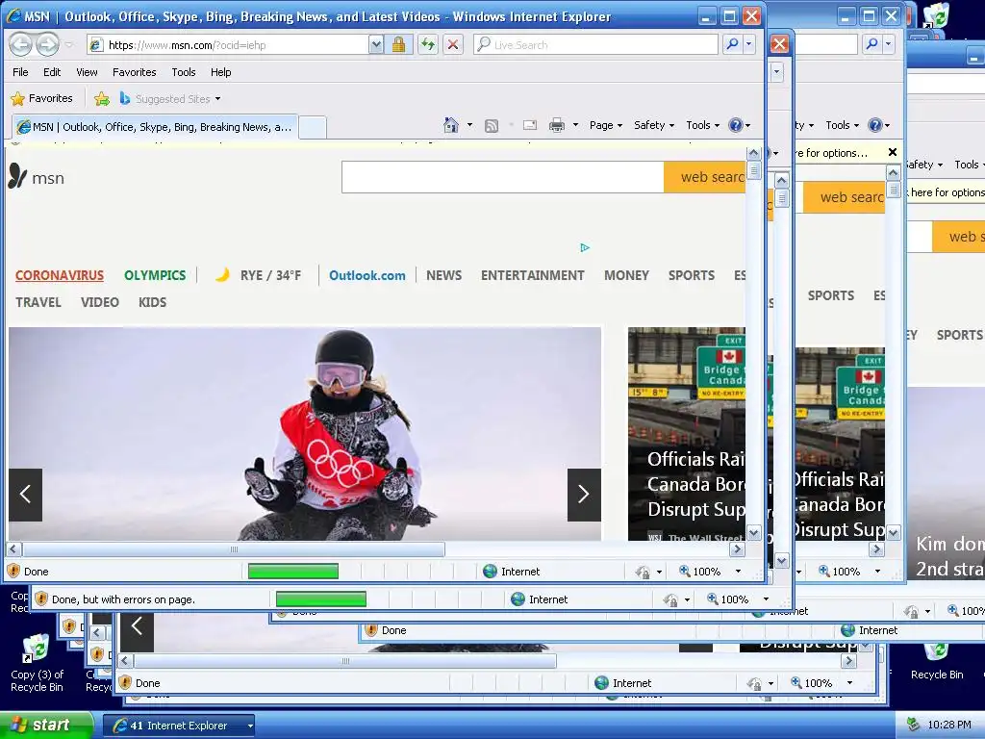Refresh the page in the front window
The width and height of the screenshot is (985, 739).
(428, 44)
